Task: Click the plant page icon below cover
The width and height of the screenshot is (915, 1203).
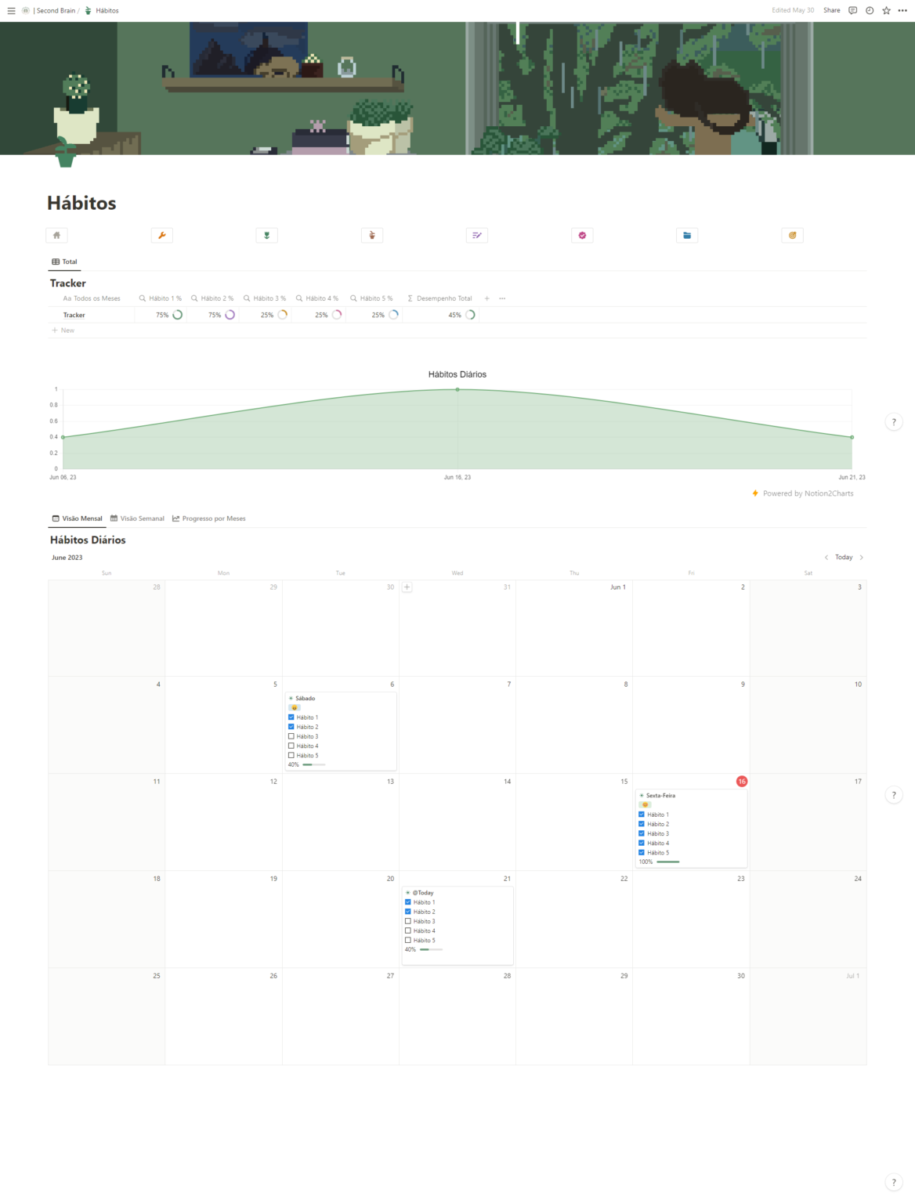Action: pyautogui.click(x=66, y=153)
